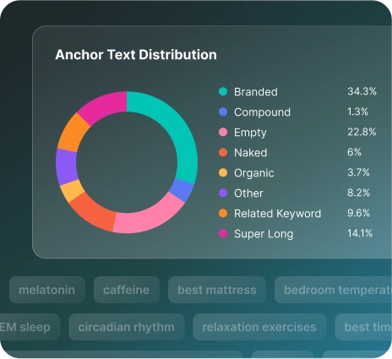Click the bedroom temperature keyword chip
Image resolution: width=392 pixels, height=359 pixels.
(x=333, y=290)
